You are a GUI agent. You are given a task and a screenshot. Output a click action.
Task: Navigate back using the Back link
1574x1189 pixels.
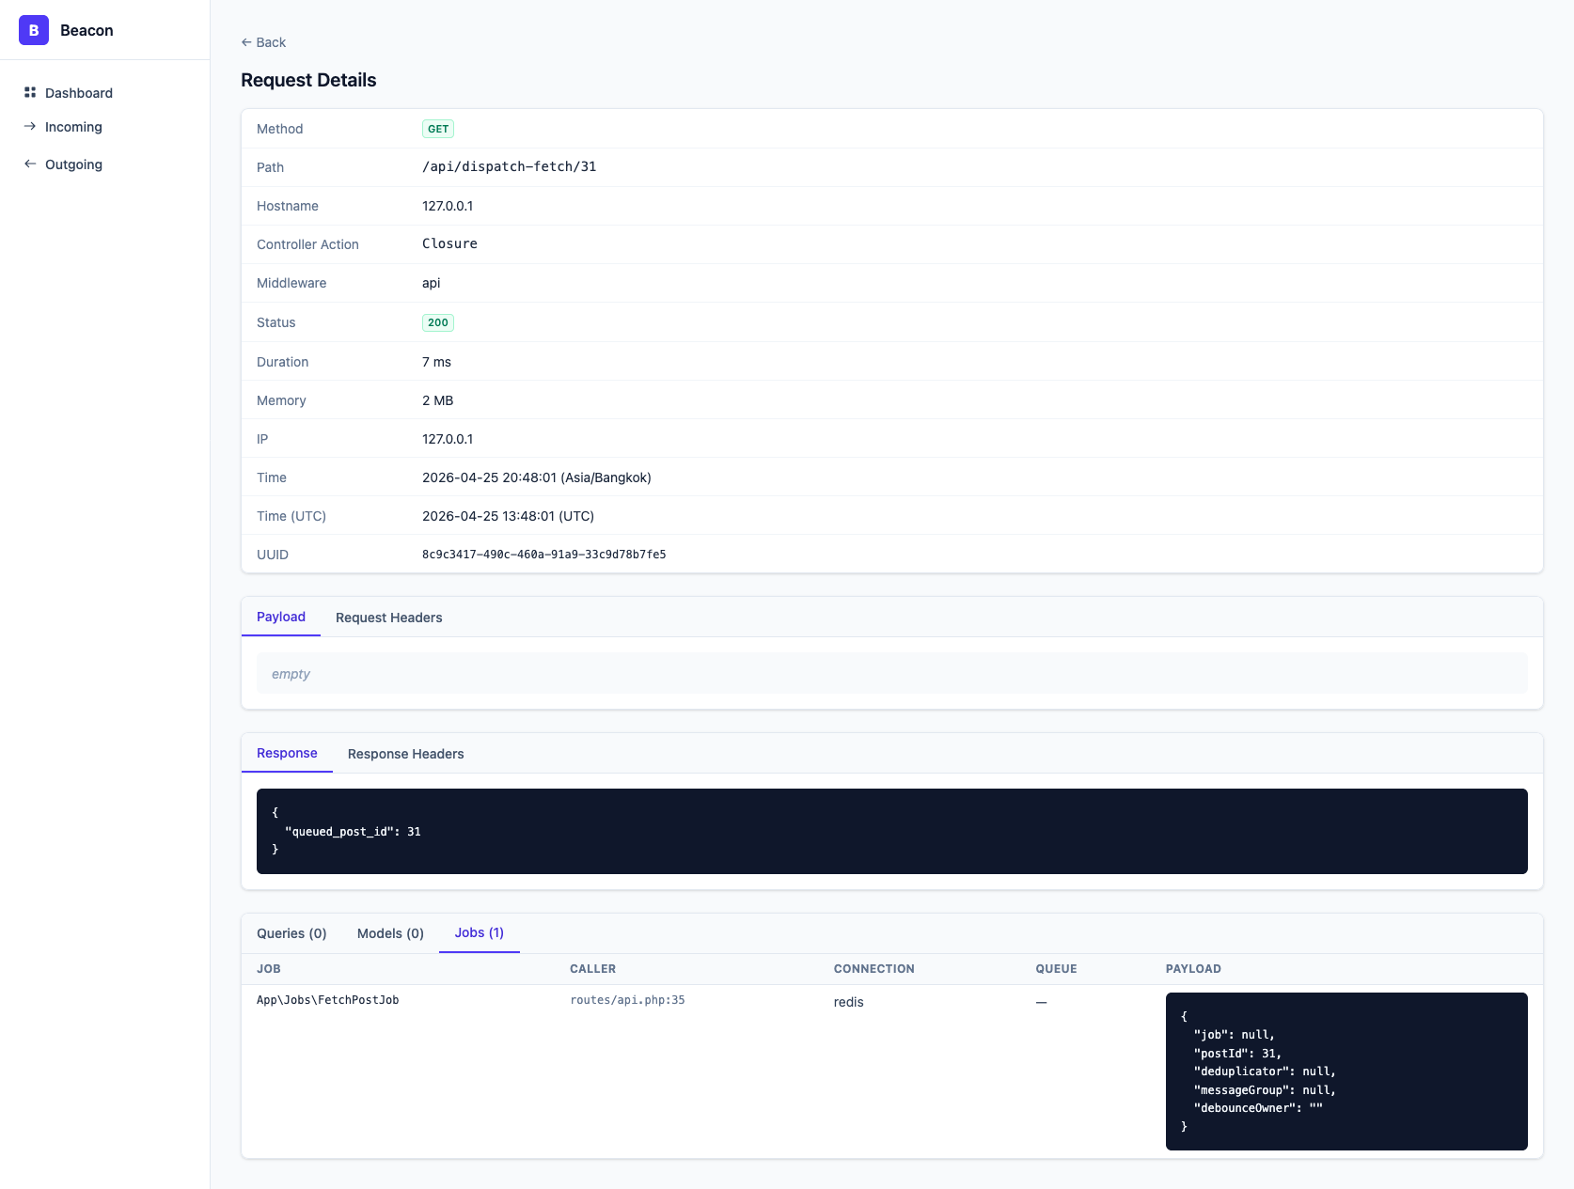[263, 41]
